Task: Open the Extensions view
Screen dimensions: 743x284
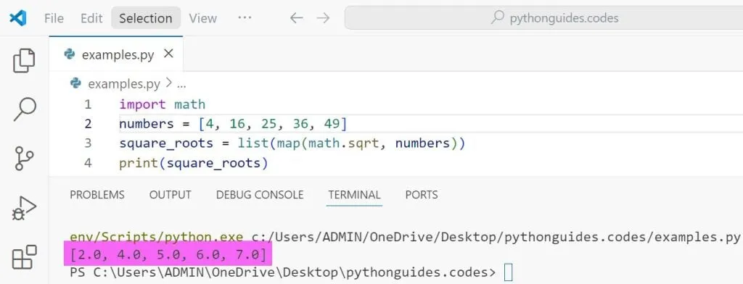Action: pyautogui.click(x=24, y=257)
